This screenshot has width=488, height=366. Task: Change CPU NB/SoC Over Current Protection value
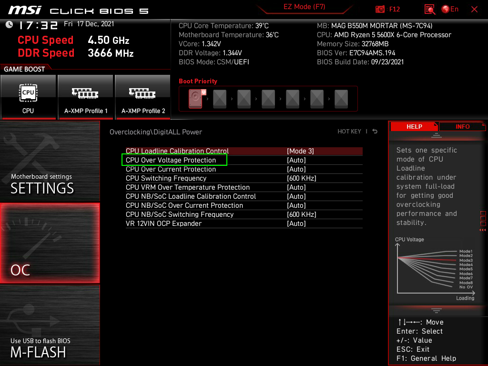tap(296, 205)
